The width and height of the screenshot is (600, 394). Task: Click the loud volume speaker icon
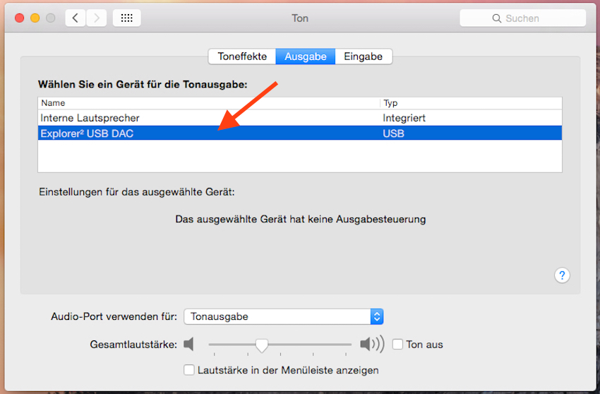click(371, 345)
